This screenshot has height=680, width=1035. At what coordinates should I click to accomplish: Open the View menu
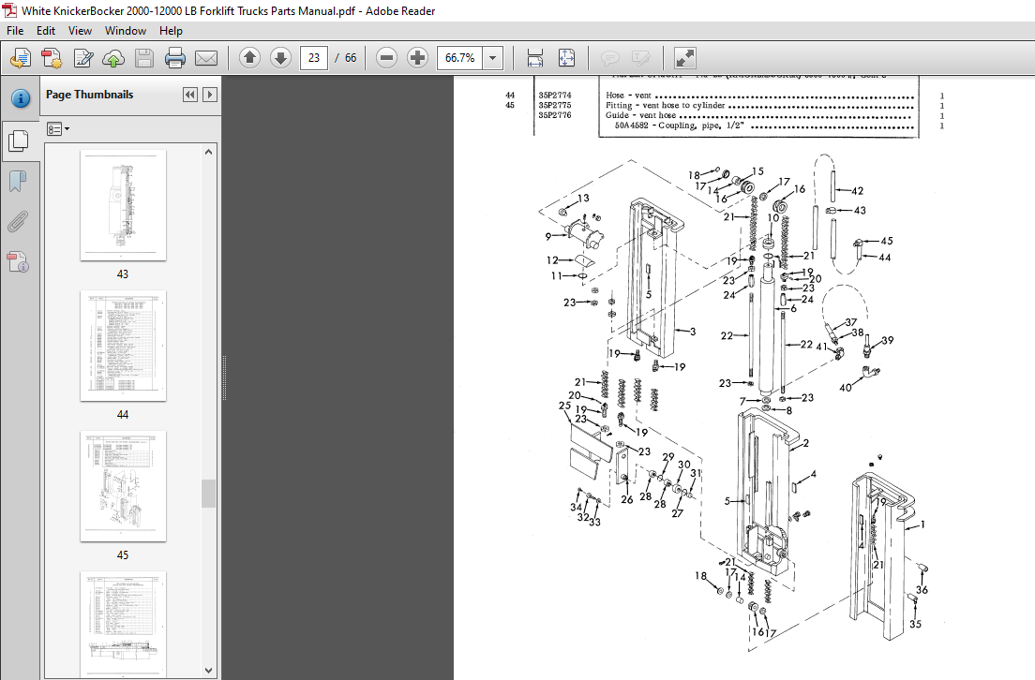tap(80, 30)
